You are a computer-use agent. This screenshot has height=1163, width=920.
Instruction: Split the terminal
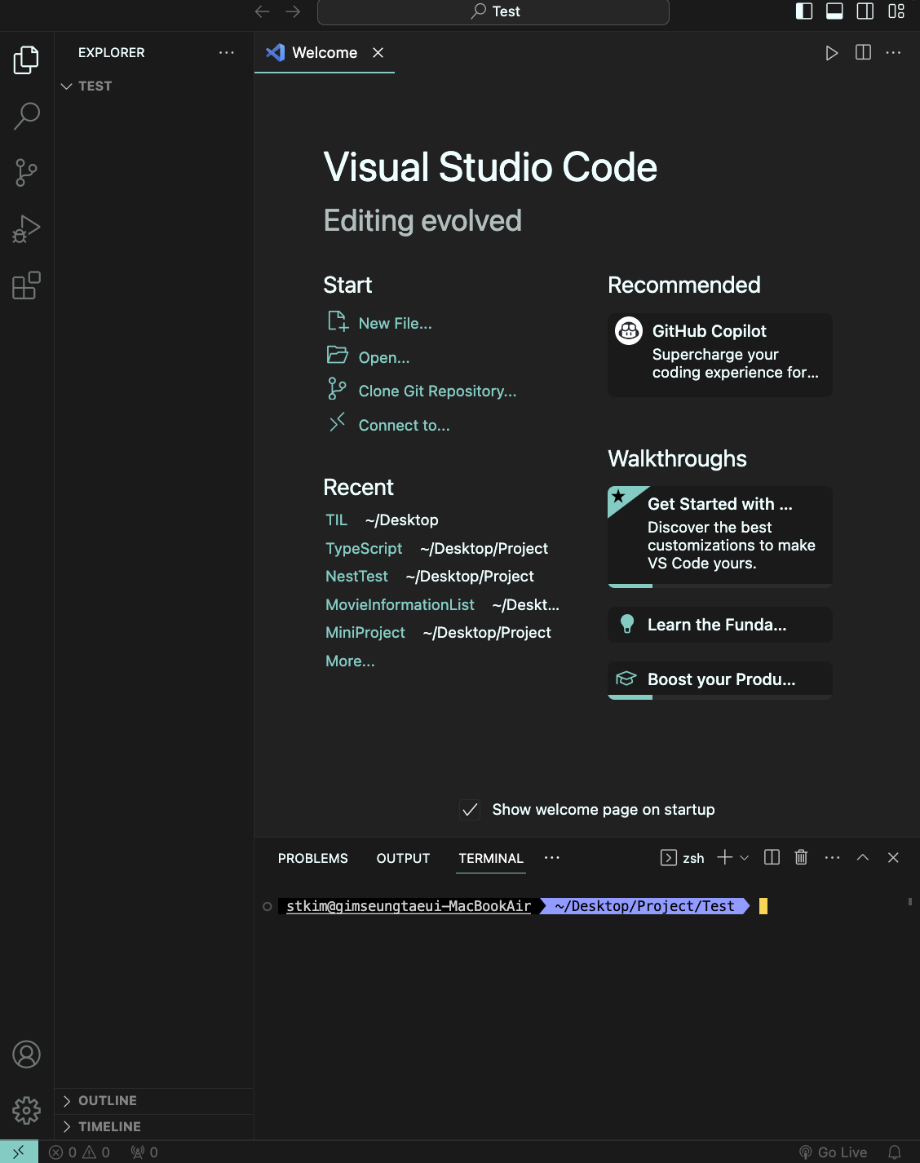coord(772,857)
